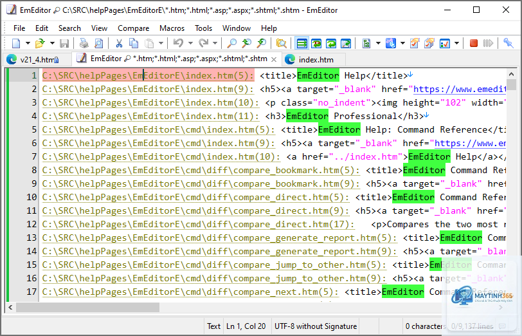
Task: Expand dropdown next to tree-style icon
Action: pos(378,43)
